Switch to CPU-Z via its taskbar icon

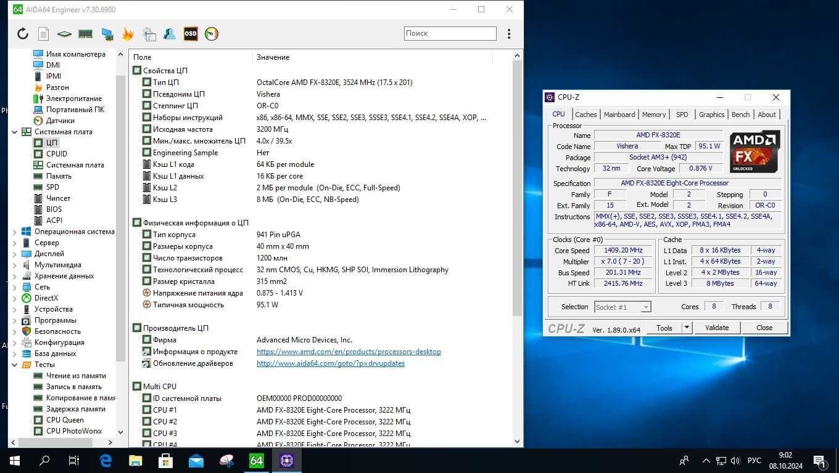[286, 460]
